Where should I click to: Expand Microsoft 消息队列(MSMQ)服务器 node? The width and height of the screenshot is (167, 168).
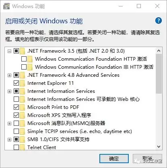pyautogui.click(x=9, y=123)
